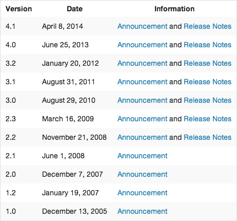View Release Notes for January 20, 2012
The height and width of the screenshot is (221, 237).
207,63
